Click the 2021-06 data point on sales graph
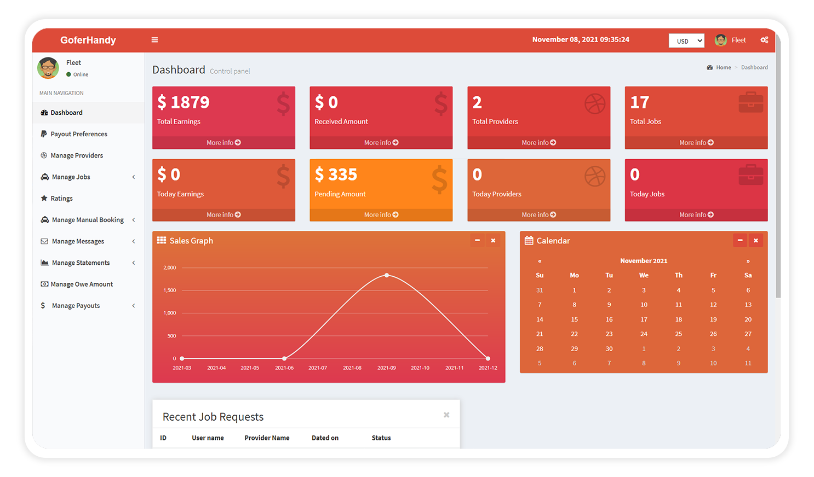This screenshot has width=814, height=477. [284, 358]
